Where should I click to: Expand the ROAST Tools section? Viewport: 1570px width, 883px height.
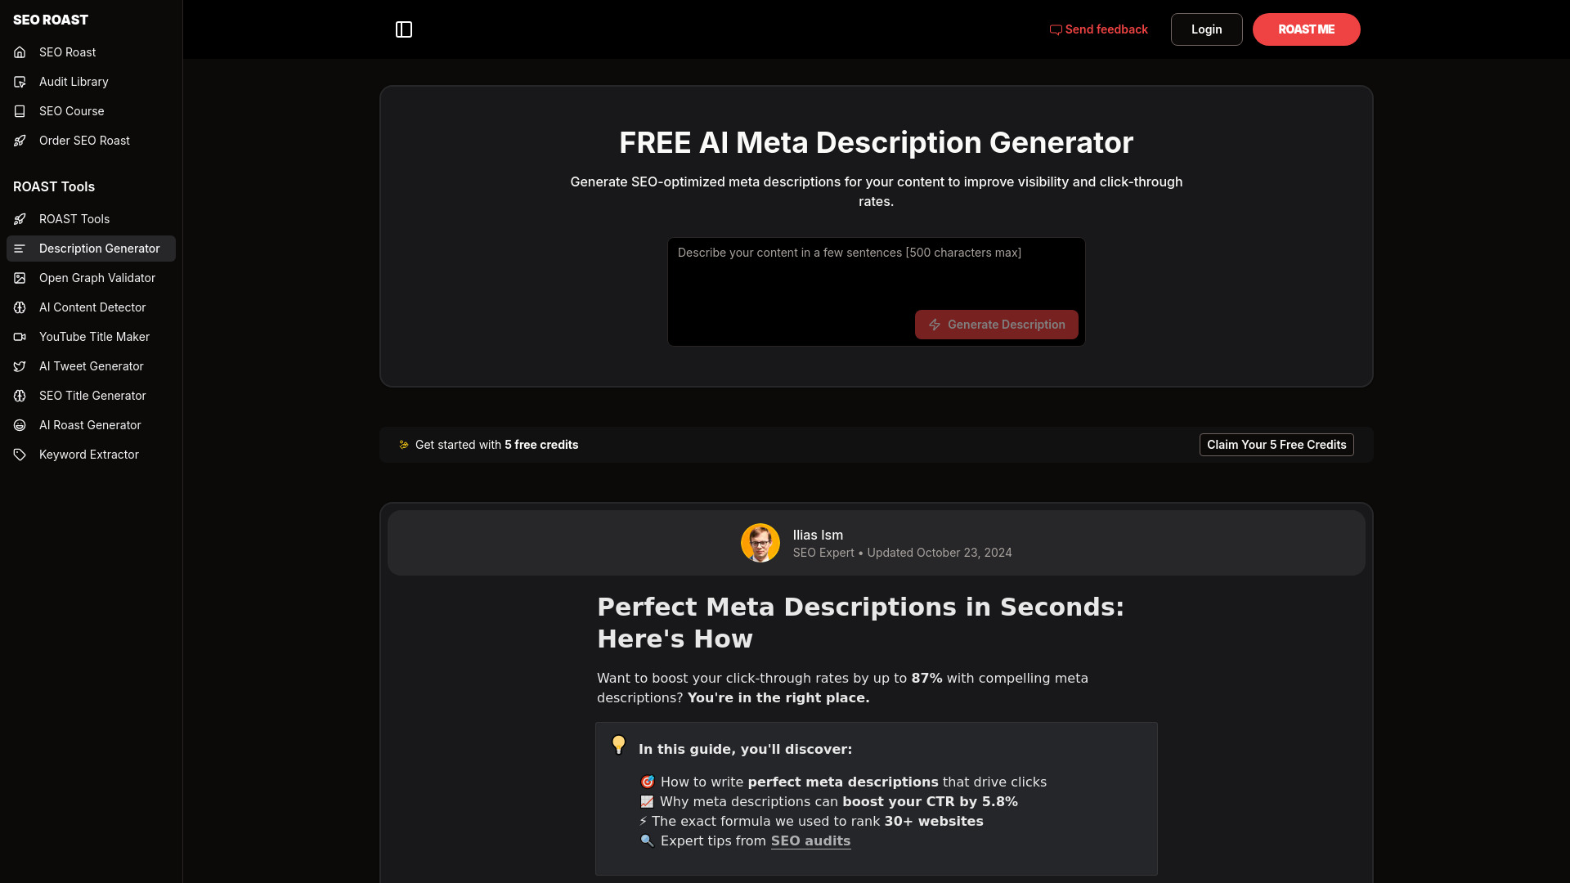click(54, 186)
